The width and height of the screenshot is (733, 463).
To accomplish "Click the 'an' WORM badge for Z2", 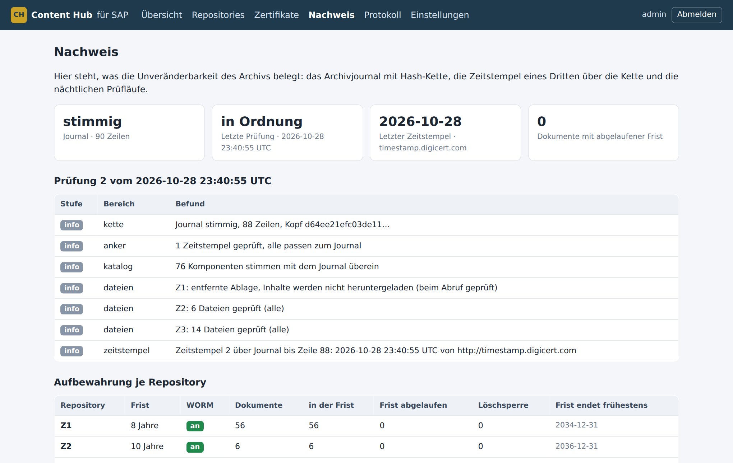I will coord(195,447).
